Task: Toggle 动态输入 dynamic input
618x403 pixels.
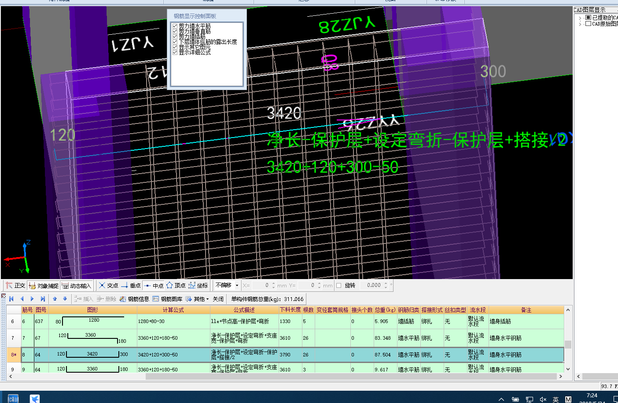Action: point(76,286)
